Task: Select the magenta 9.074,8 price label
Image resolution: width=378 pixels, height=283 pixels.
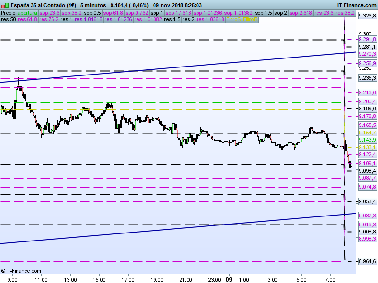Action: [367, 187]
